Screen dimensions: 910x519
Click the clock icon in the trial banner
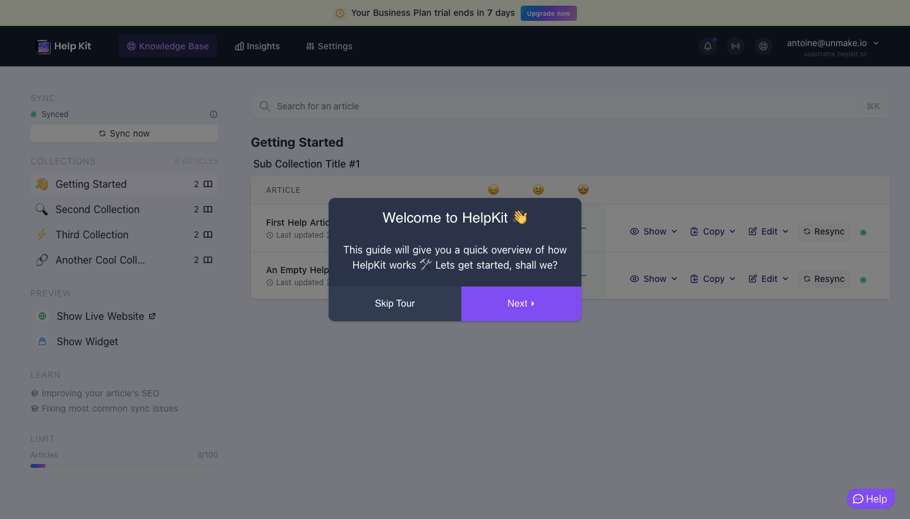[x=340, y=13]
